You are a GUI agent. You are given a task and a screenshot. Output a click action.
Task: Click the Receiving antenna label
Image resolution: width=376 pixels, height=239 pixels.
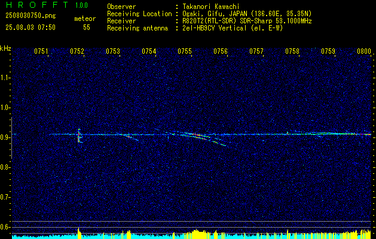pos(137,28)
